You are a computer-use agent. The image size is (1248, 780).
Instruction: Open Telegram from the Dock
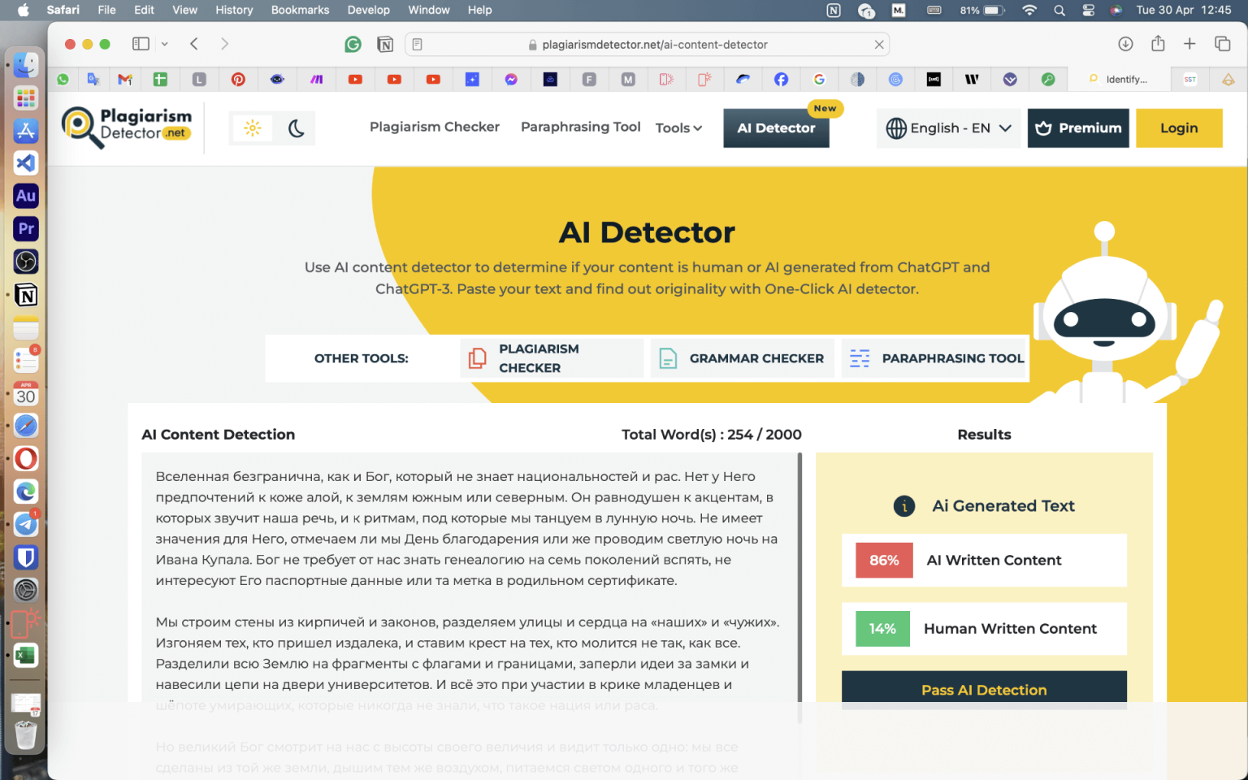pyautogui.click(x=26, y=524)
